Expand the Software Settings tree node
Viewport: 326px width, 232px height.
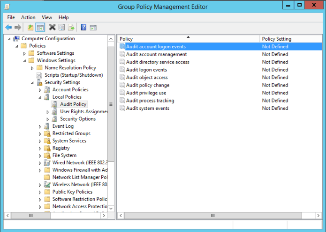pyautogui.click(x=24, y=53)
